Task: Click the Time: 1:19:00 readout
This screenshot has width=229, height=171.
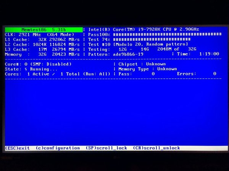Action: tap(198, 54)
